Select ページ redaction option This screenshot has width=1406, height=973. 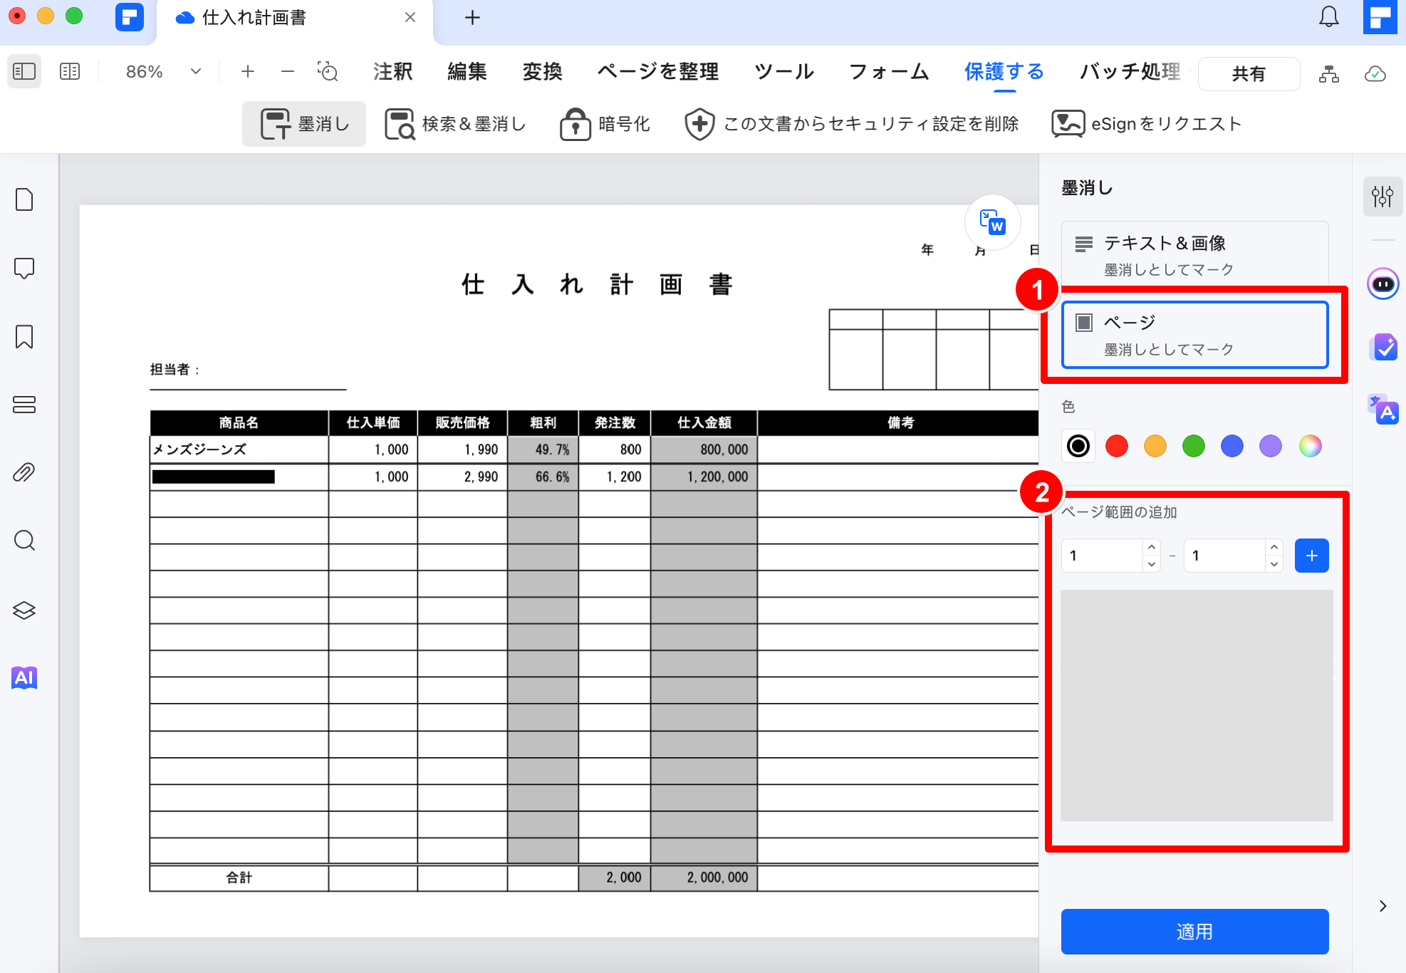1194,335
